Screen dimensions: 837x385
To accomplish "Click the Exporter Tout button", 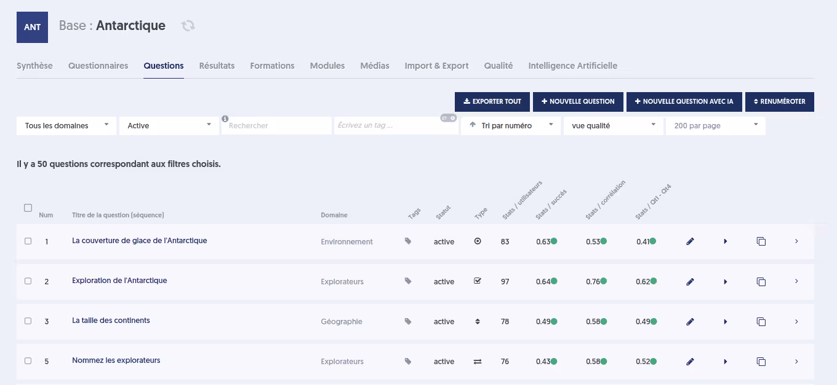I will 492,102.
